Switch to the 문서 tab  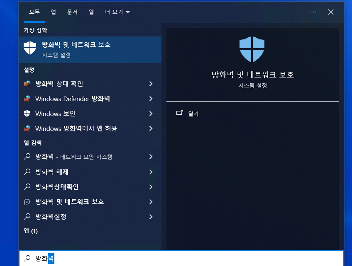click(72, 12)
